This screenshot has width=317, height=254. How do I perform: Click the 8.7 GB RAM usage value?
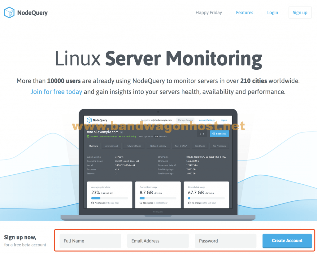(146, 192)
